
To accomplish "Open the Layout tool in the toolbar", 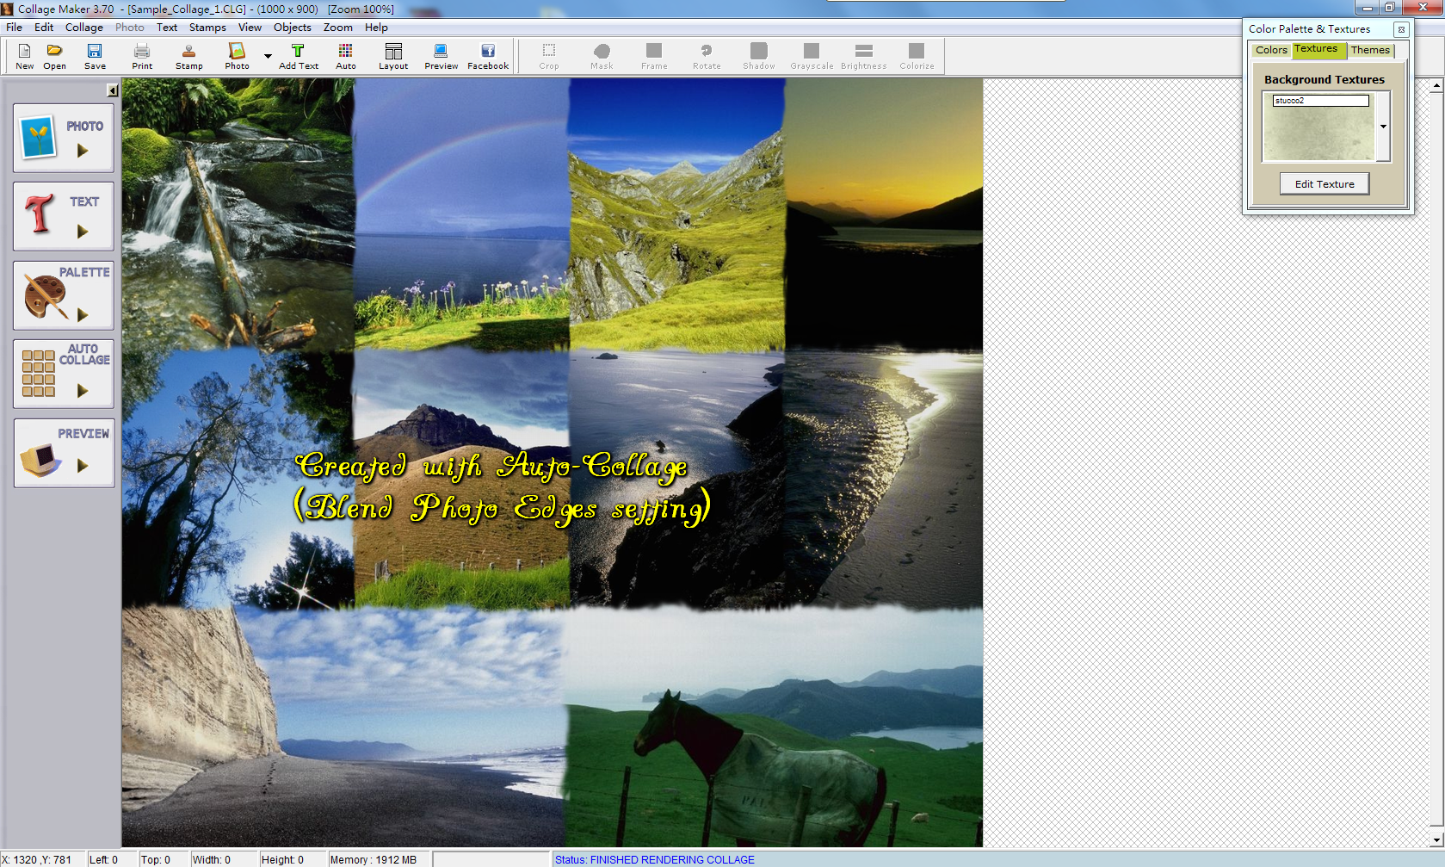I will click(393, 56).
